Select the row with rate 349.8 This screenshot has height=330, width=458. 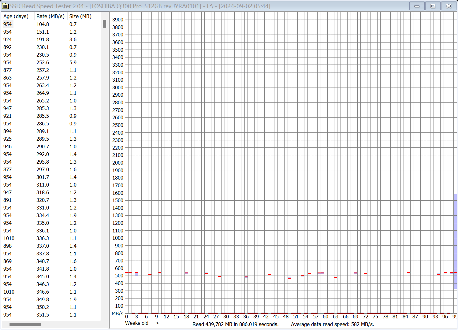51,299
